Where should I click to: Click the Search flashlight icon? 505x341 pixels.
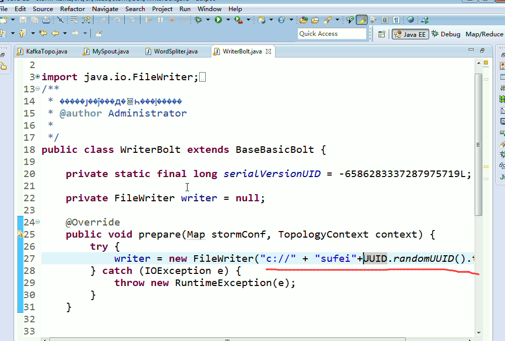click(328, 20)
